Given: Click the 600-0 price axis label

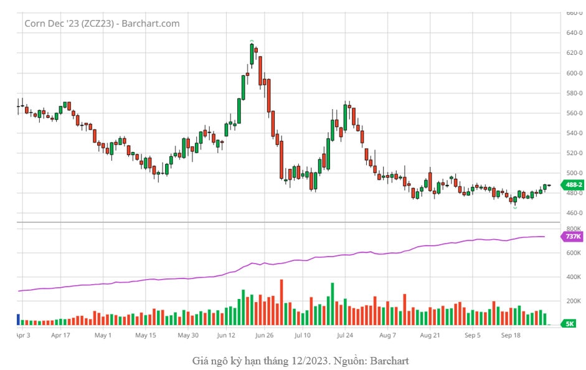Looking at the screenshot, I should coord(574,74).
